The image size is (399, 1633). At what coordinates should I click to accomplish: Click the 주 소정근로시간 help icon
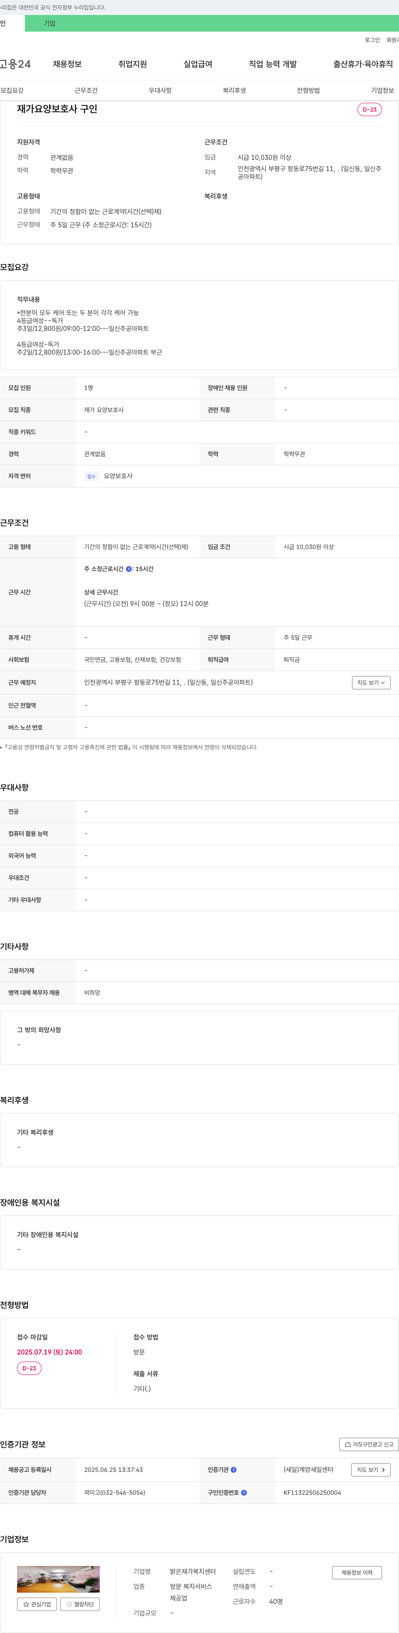(x=128, y=569)
